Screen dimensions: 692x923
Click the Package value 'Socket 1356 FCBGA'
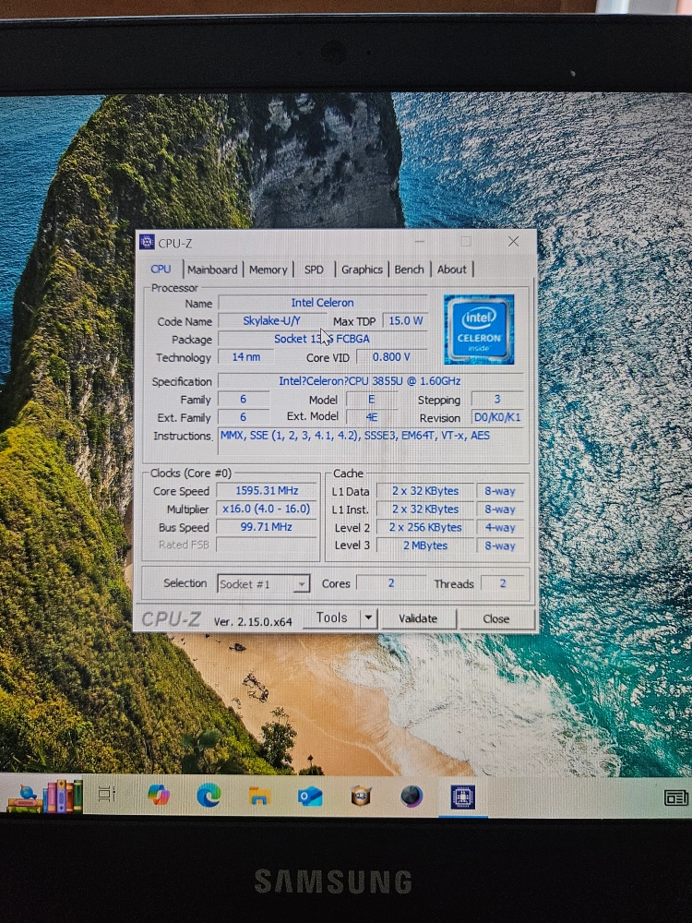coord(322,339)
